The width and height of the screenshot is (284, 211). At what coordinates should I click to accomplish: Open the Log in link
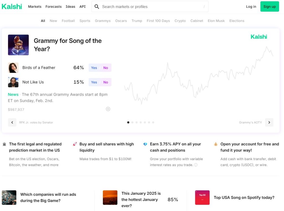click(251, 6)
